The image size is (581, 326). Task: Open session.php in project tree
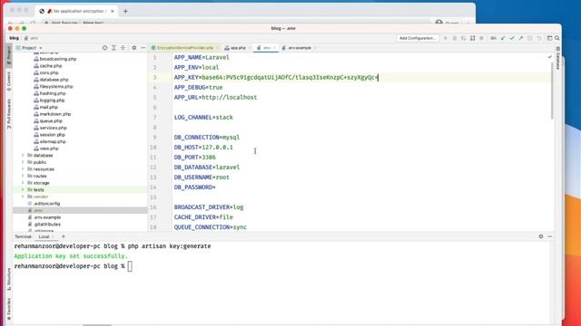tap(49, 135)
